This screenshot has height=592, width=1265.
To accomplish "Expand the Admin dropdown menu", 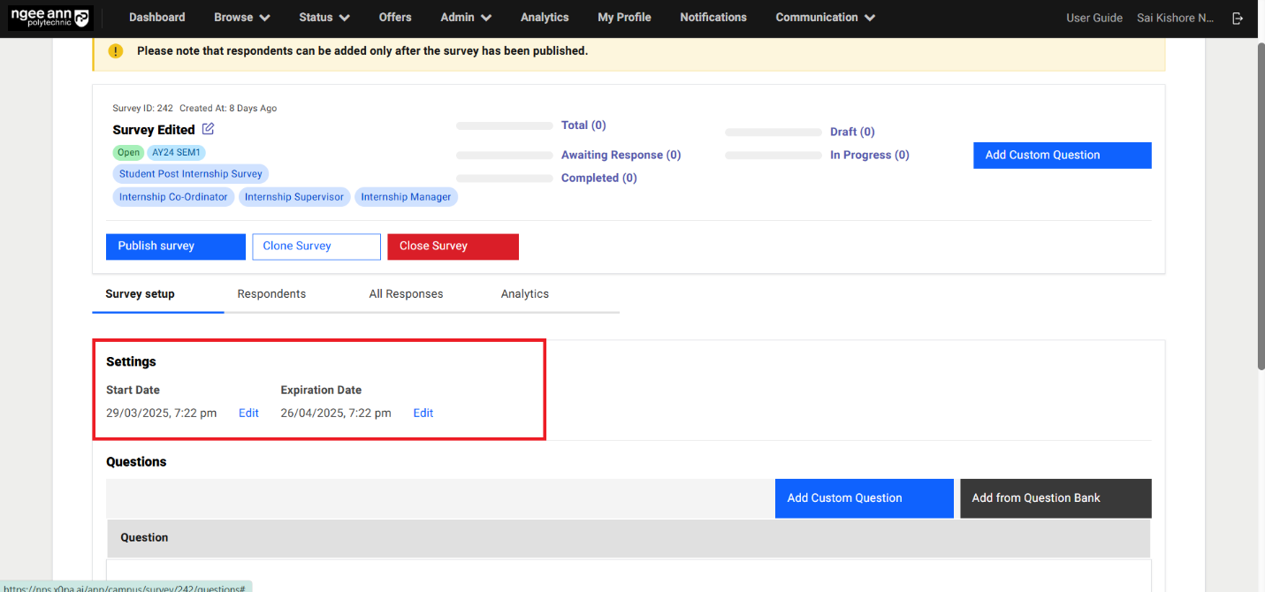I will click(466, 18).
